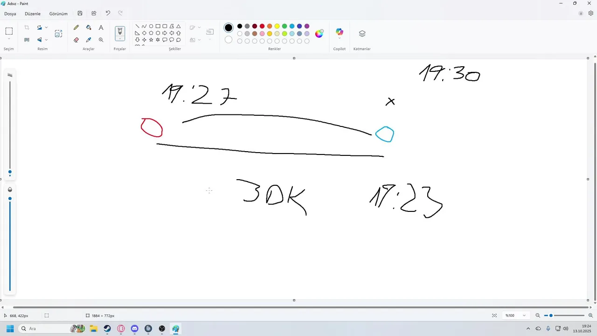Open the Dosya menu
This screenshot has width=597, height=336.
pos(10,14)
